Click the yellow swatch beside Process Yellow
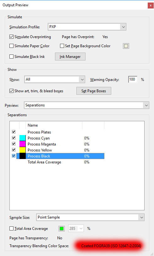Image resolution: width=154 pixels, height=256 pixels. [x=23, y=150]
